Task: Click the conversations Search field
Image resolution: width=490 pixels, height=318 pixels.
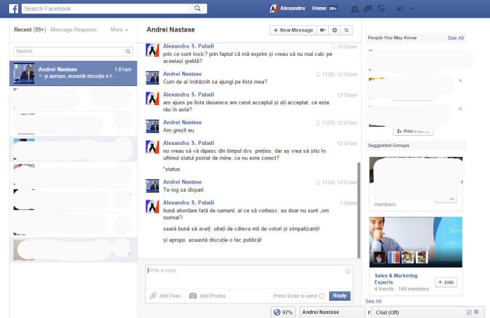Action: coord(69,52)
